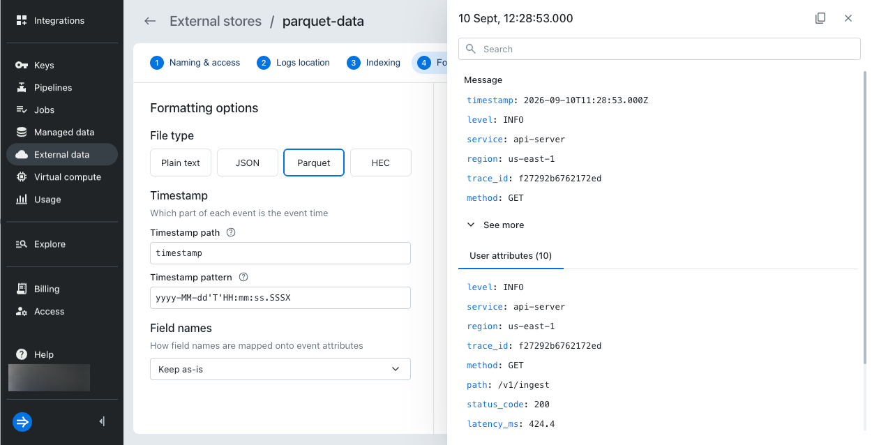Select JSON file type
This screenshot has height=445, width=872.
coord(248,163)
